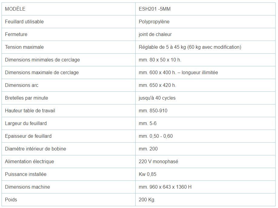The image size is (278, 208).
Task: Select the joint de chaleur value
Action: (x=155, y=35)
